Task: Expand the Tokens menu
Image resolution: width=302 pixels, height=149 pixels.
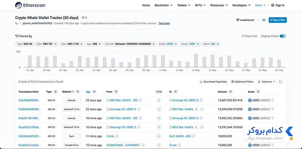Action: pos(184,5)
